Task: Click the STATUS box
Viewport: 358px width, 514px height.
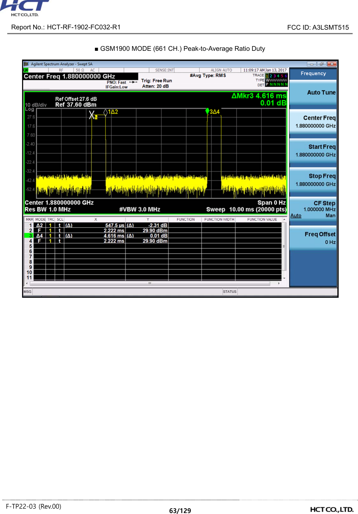Action: pos(230,292)
